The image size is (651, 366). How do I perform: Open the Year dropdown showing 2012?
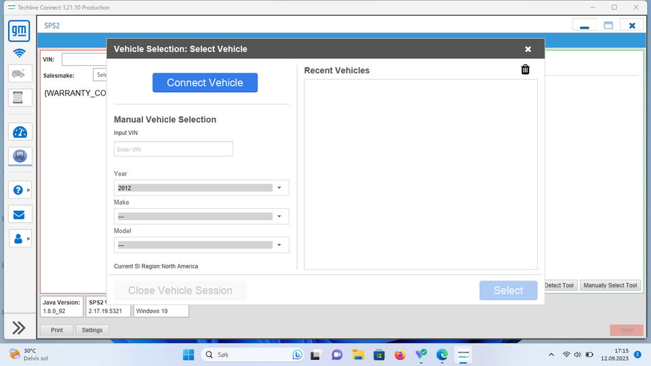tap(201, 188)
